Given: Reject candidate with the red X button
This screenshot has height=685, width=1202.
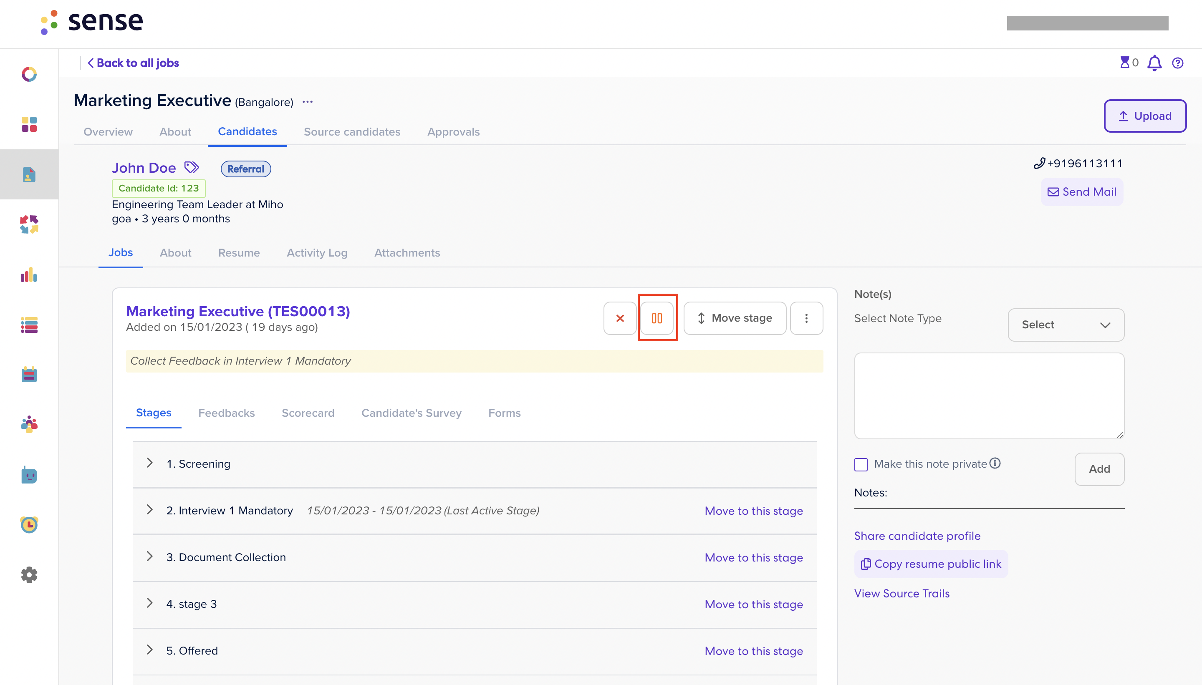Looking at the screenshot, I should (x=620, y=318).
